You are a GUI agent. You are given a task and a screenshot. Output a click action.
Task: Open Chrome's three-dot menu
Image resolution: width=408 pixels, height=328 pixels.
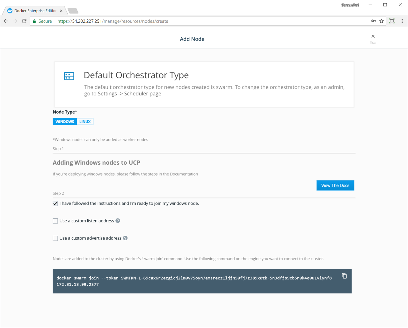(402, 21)
